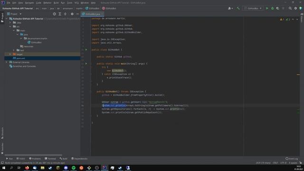
Task: Click the IntelliJ IDEA icon in the taskbar
Action: (104, 168)
